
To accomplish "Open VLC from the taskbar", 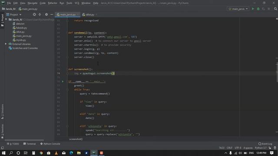I will (56, 153).
